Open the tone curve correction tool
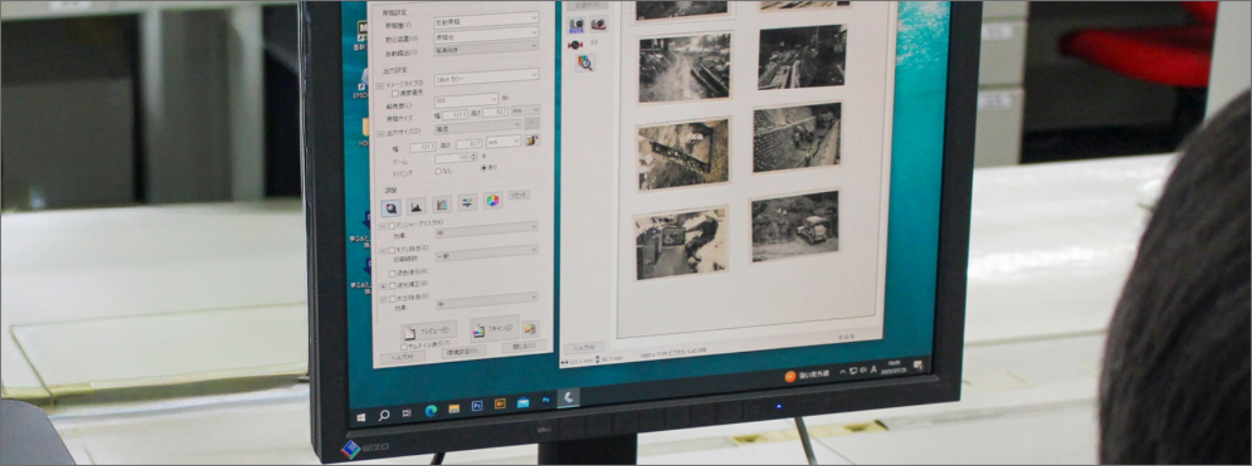This screenshot has height=466, width=1252. 442,204
